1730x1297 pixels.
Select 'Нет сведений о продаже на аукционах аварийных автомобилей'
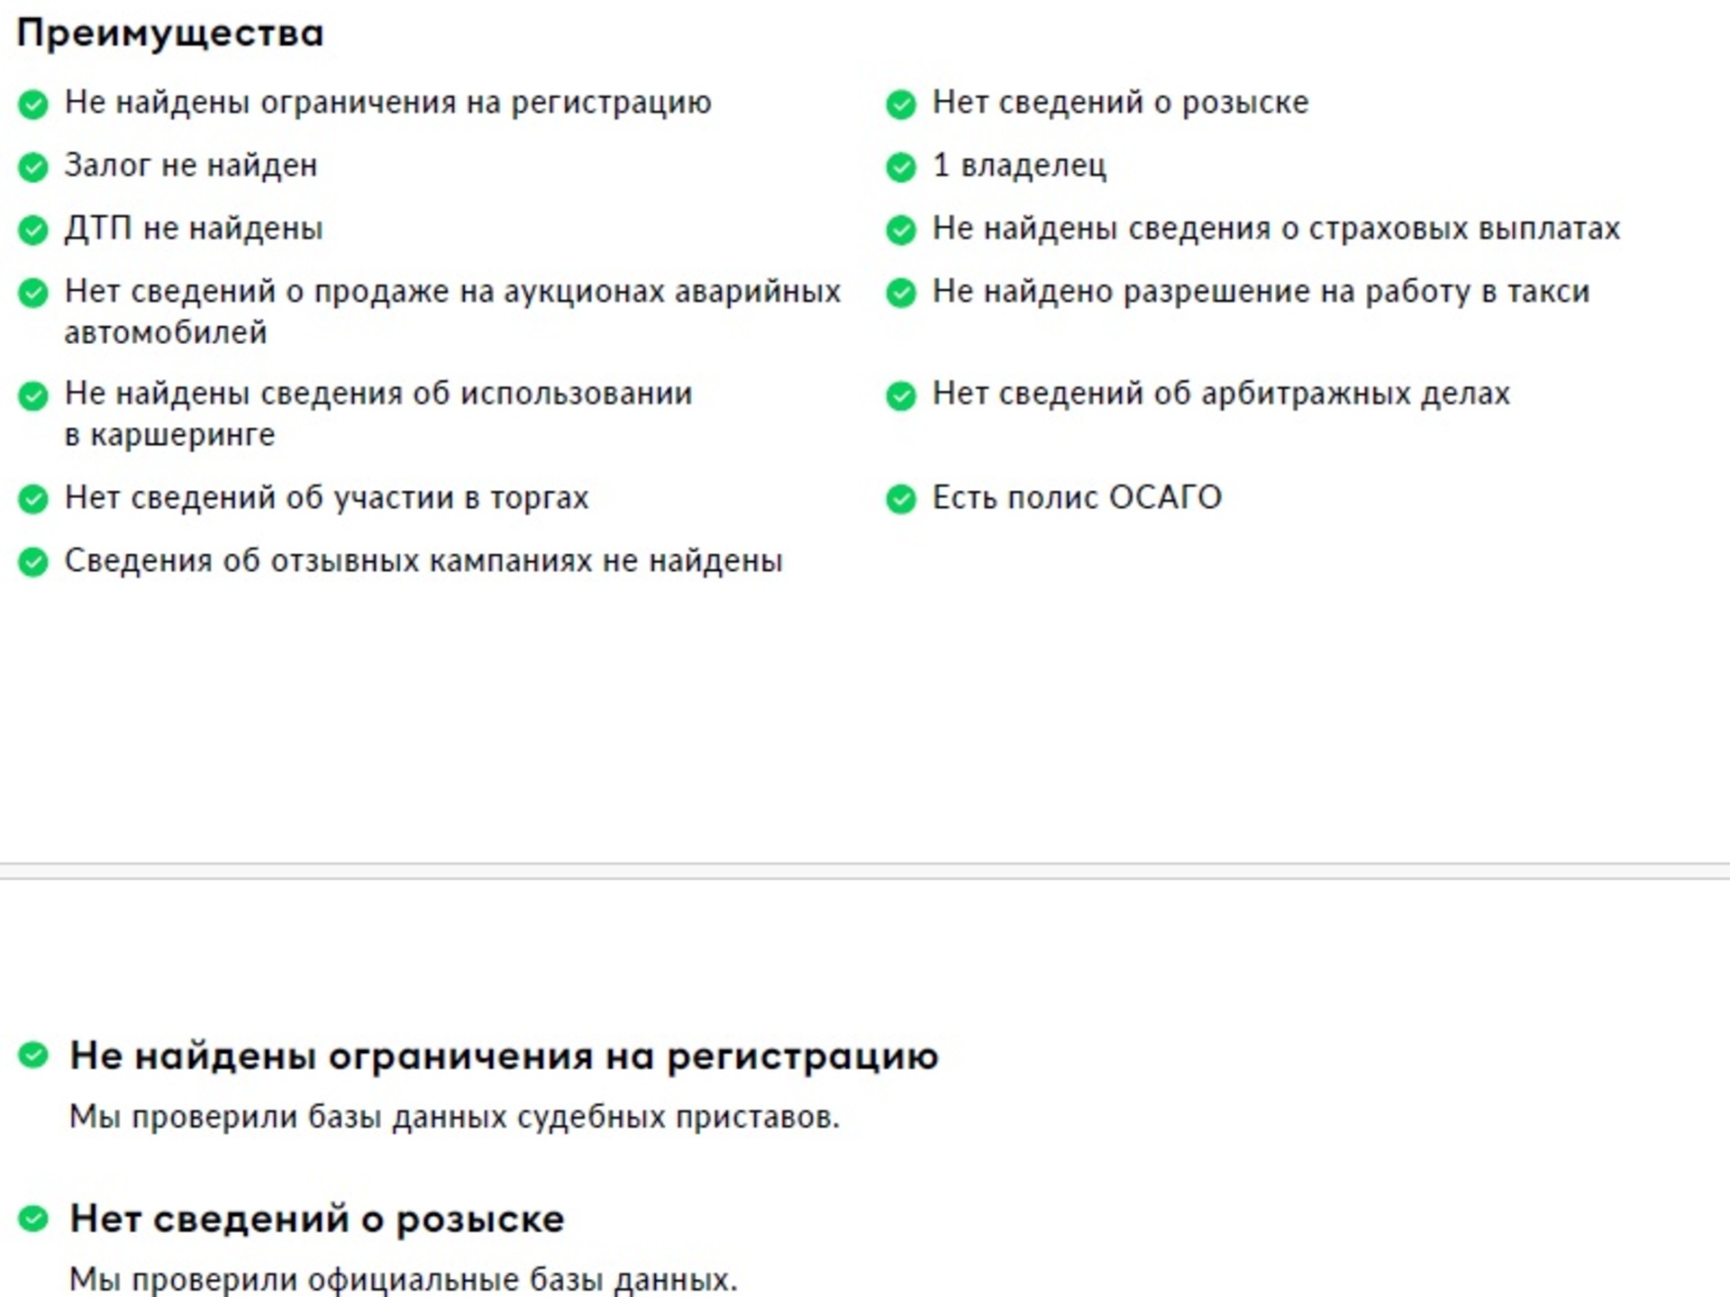click(452, 312)
